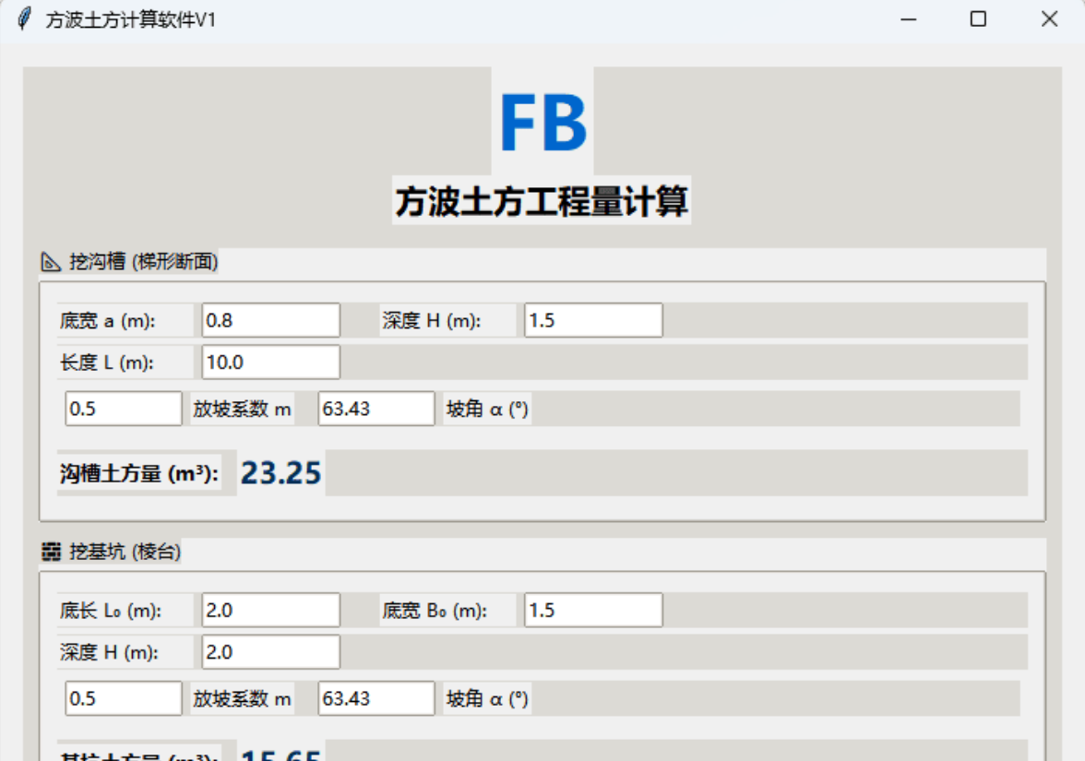Click the pit section 坡角 α input field

point(376,698)
